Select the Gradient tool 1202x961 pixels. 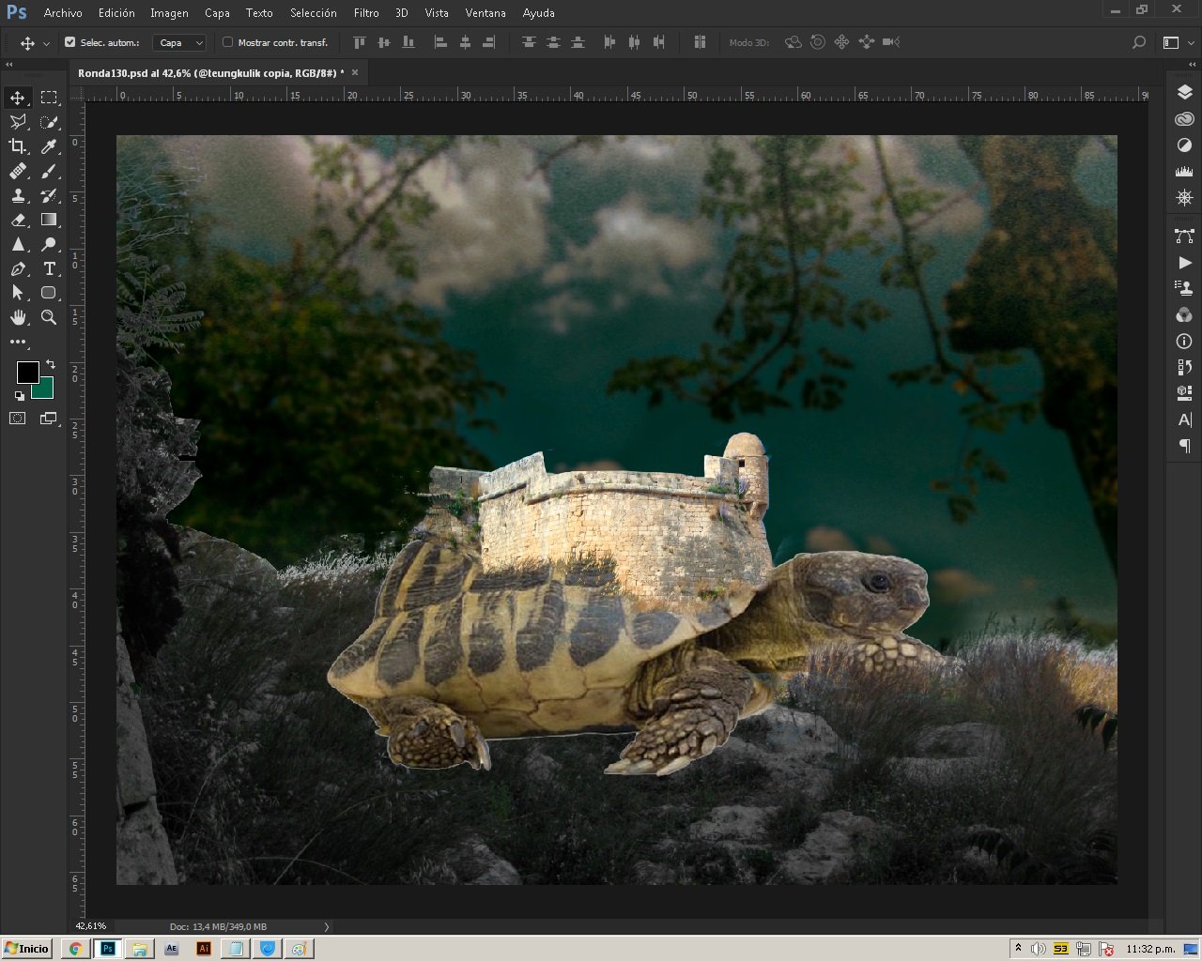tap(49, 220)
